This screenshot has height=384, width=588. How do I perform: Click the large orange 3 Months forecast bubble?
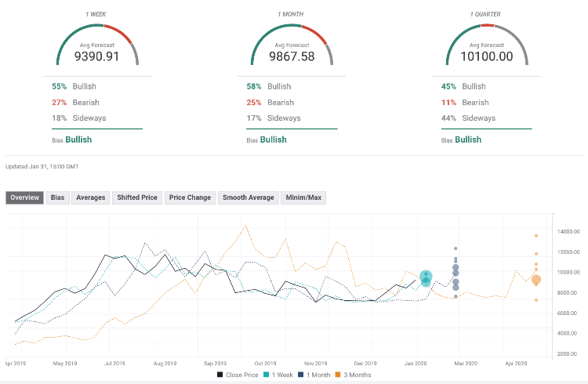[536, 280]
